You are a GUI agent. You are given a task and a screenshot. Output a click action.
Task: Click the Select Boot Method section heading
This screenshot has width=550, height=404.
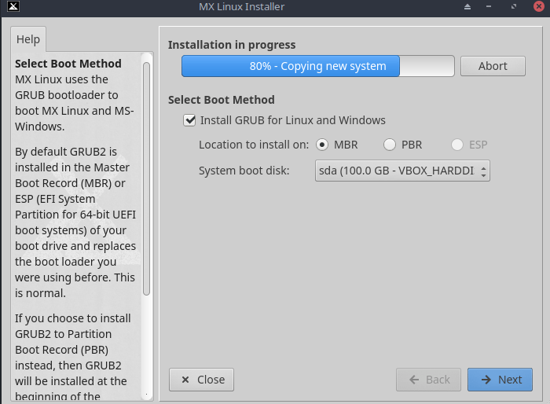pyautogui.click(x=222, y=100)
